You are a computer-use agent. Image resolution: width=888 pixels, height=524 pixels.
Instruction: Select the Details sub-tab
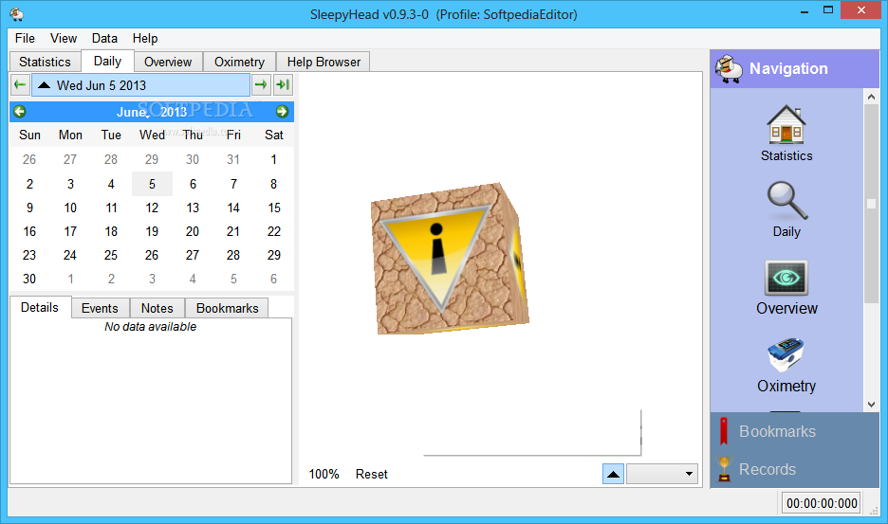(40, 307)
